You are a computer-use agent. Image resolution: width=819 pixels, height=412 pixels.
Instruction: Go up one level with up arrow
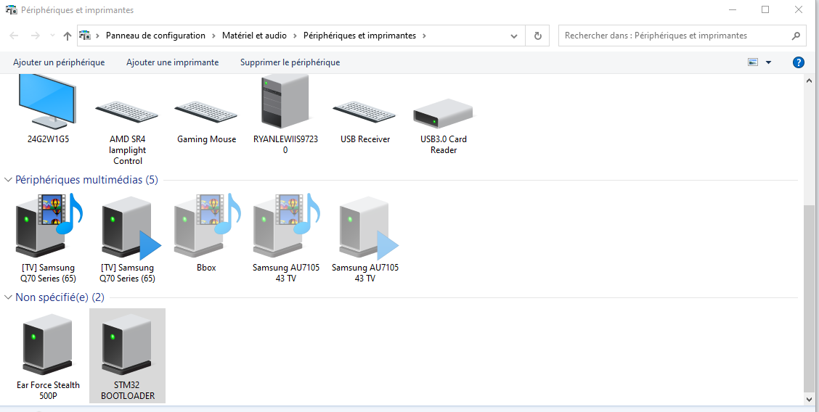[68, 36]
